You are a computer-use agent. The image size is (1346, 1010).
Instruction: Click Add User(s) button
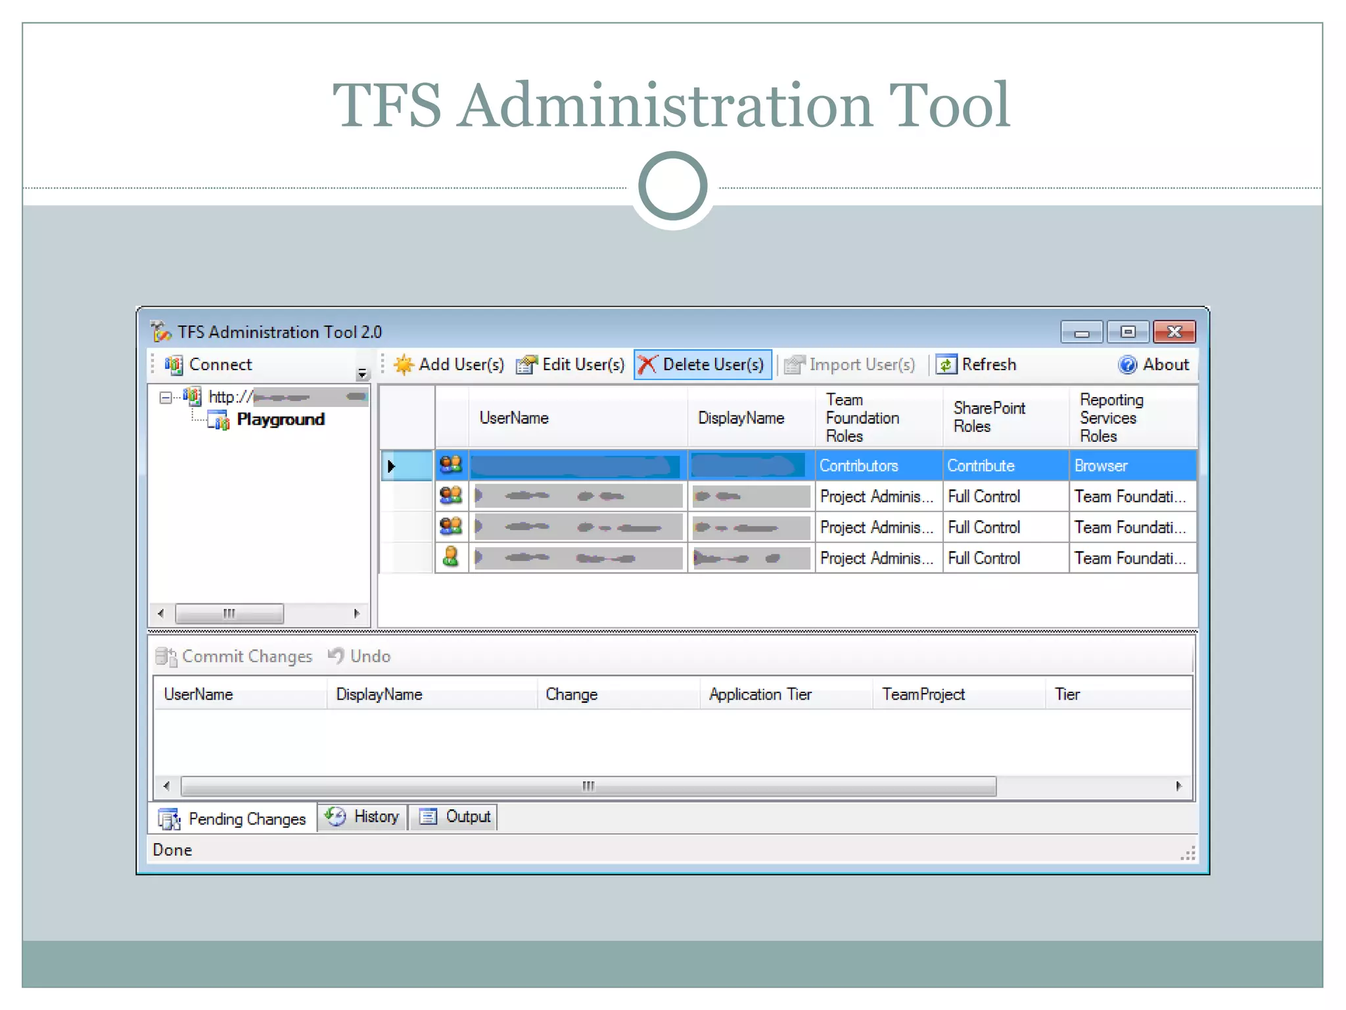450,364
